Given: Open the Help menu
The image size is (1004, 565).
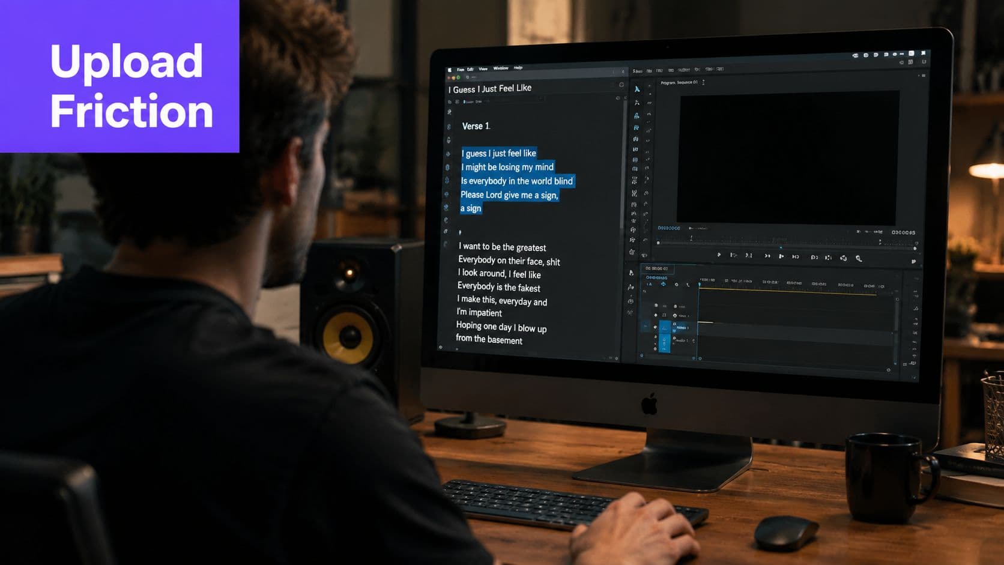Looking at the screenshot, I should pyautogui.click(x=518, y=68).
